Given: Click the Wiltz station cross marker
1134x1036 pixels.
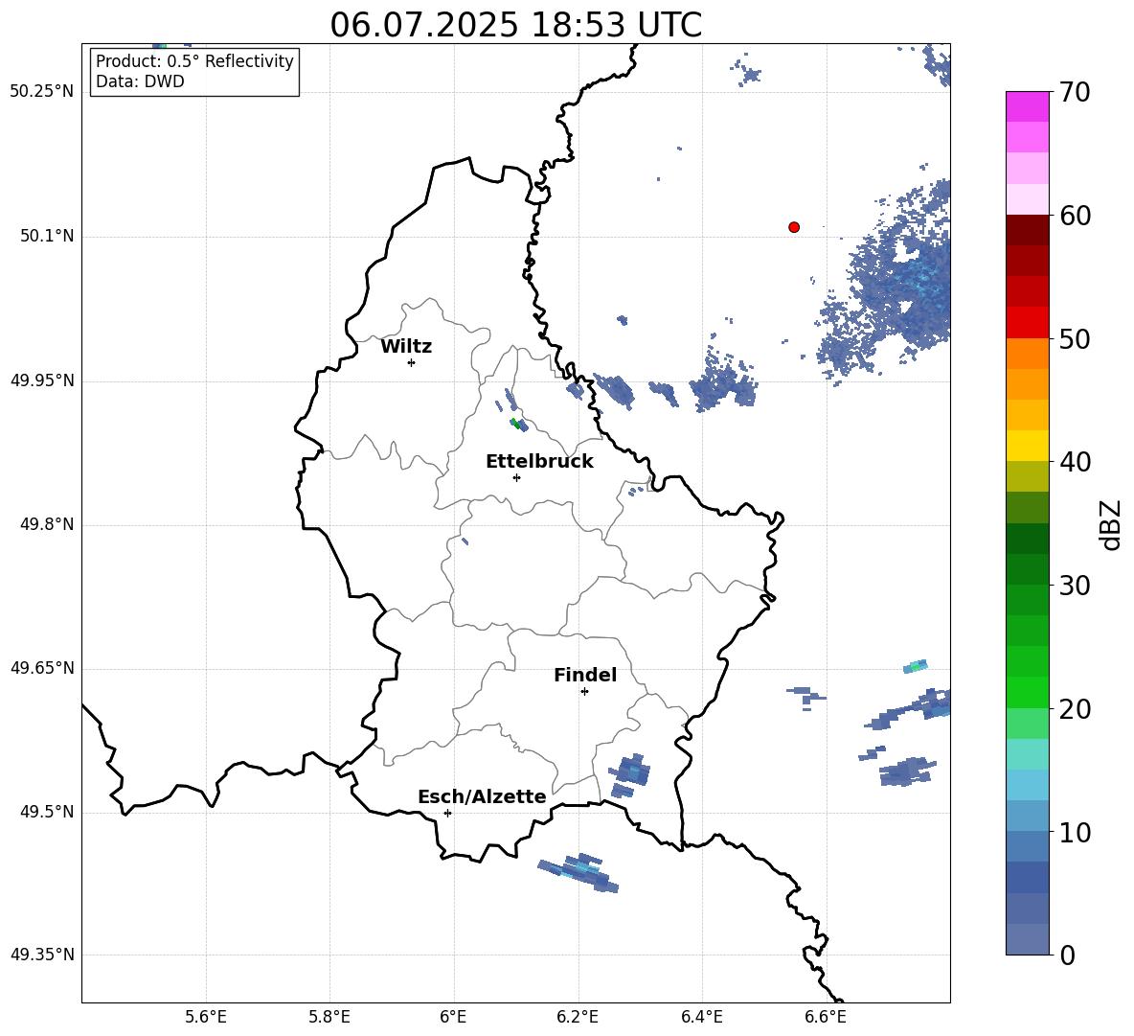Looking at the screenshot, I should pos(411,362).
